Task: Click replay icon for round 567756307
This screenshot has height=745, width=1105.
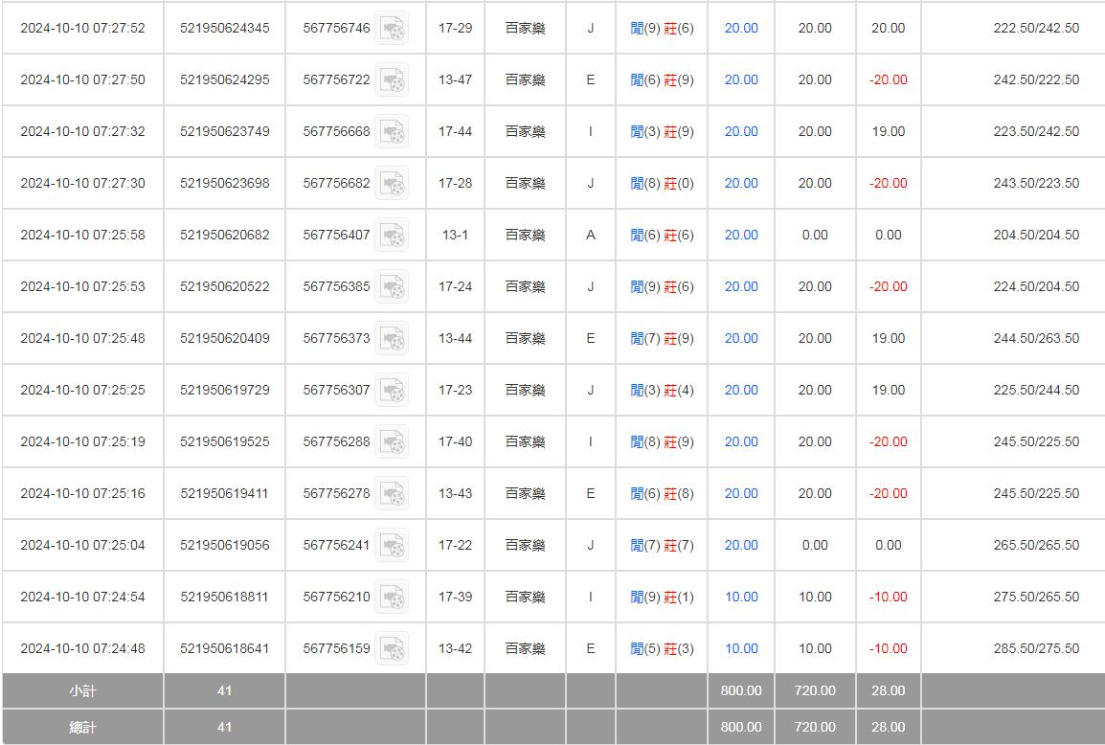Action: tap(391, 391)
